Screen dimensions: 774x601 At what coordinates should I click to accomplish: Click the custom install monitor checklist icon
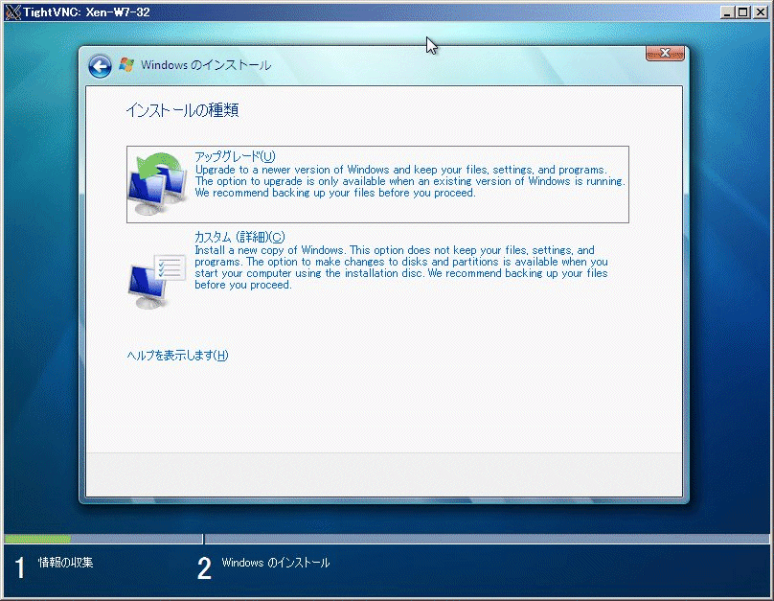[157, 282]
